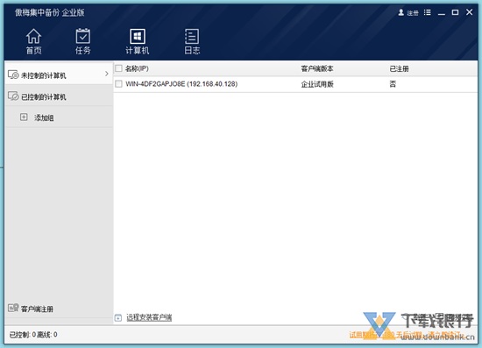Click the 已注册 column header
The height and width of the screenshot is (348, 482).
click(399, 68)
